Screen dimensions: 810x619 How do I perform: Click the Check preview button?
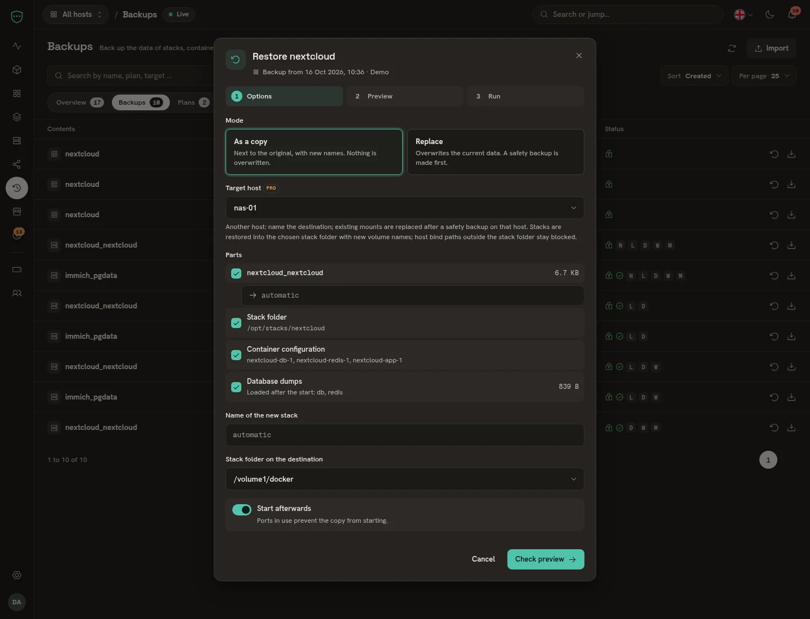pyautogui.click(x=546, y=559)
